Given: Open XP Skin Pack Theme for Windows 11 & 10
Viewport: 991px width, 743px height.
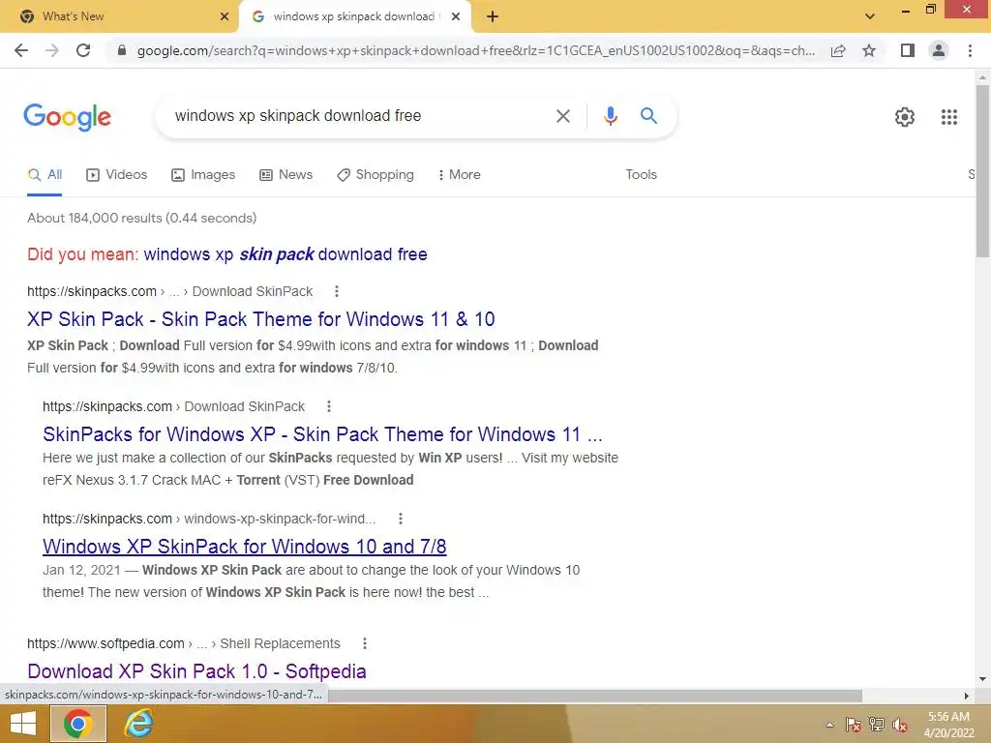Looking at the screenshot, I should (261, 319).
